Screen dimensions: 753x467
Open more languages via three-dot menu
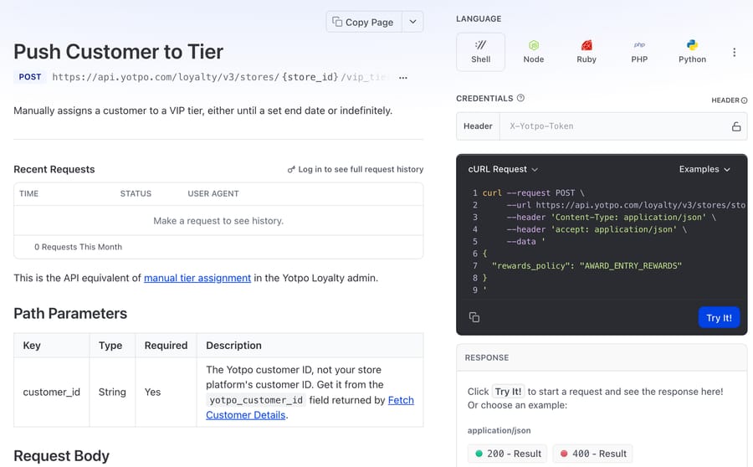coord(735,53)
